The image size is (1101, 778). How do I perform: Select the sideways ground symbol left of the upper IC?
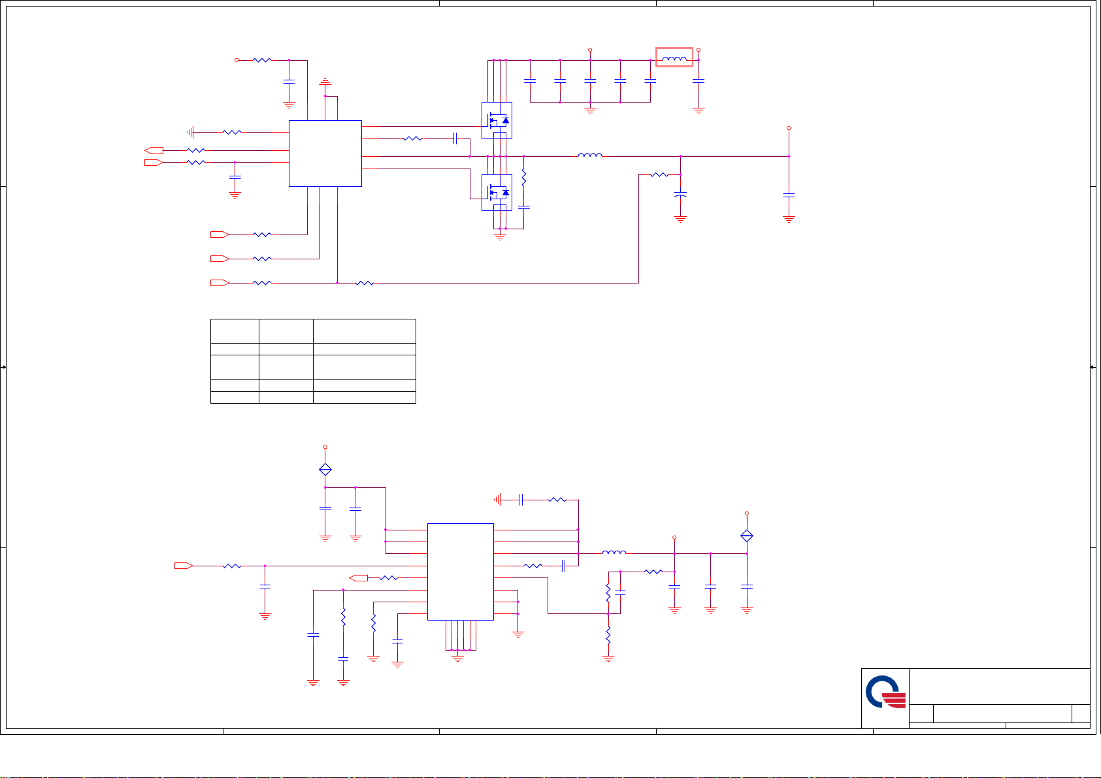[190, 132]
